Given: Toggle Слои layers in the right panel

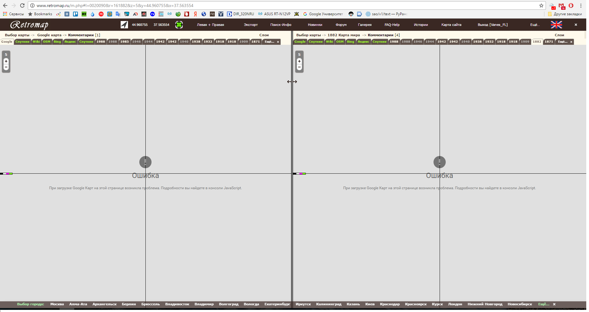Looking at the screenshot, I should coord(559,35).
